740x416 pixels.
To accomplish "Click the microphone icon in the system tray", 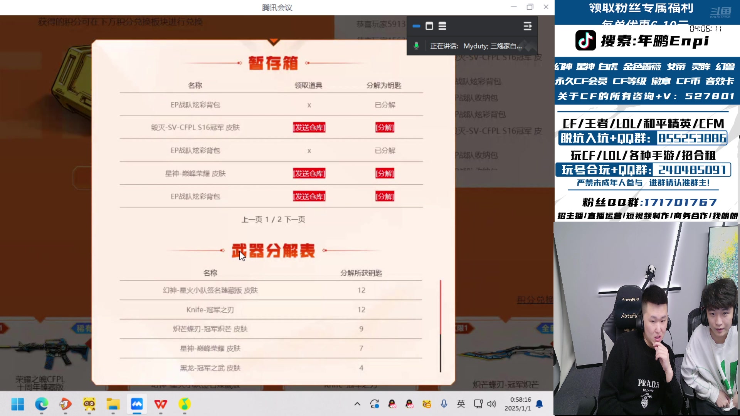I will [x=444, y=404].
